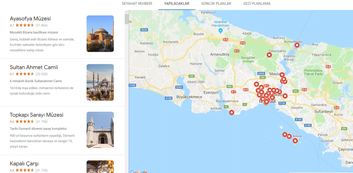The width and height of the screenshot is (353, 173).
Task: Open the Ayasofya Müzesi title link
Action: (x=30, y=19)
